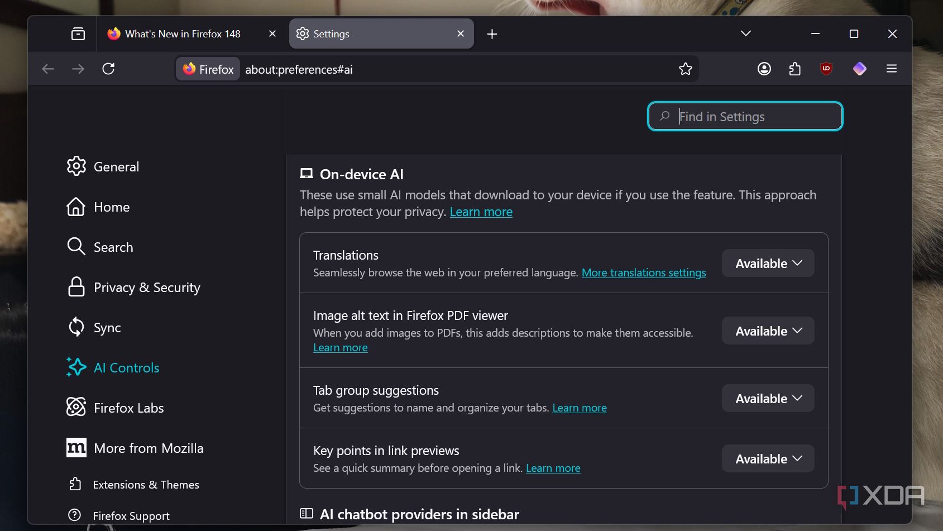943x531 pixels.
Task: Go forward with the forward arrow
Action: coord(78,69)
